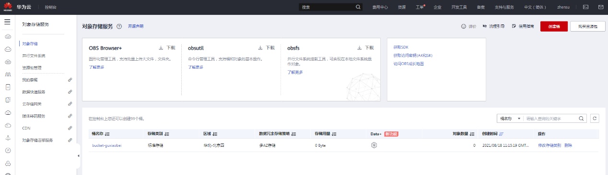Viewport: 608px width, 175px height.
Task: Click 了解更多 under OBS Browser+
Action: [96, 67]
